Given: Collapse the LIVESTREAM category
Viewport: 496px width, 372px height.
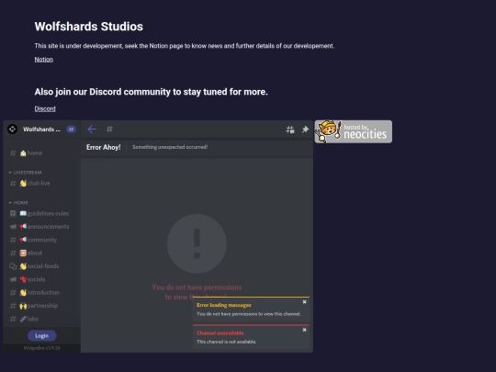Looking at the screenshot, I should coord(26,173).
